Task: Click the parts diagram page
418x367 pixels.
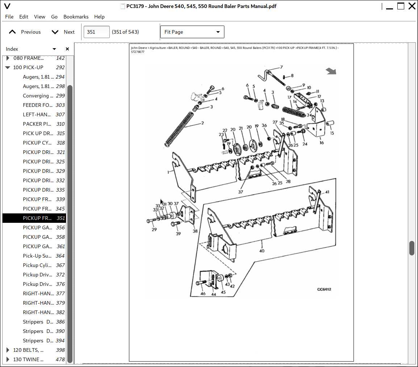Action: click(x=241, y=203)
